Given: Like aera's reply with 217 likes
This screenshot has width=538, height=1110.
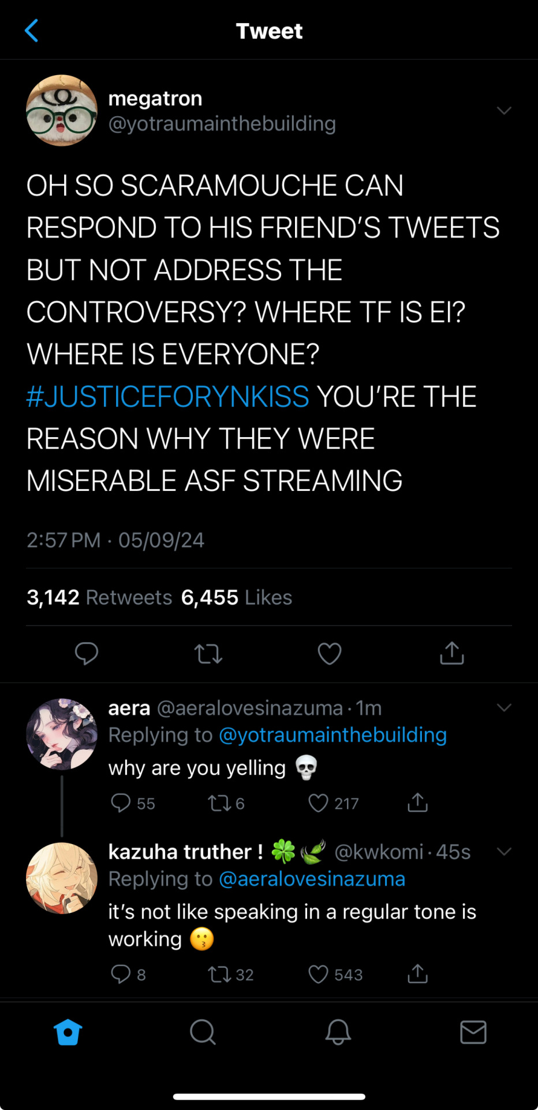Looking at the screenshot, I should click(319, 803).
